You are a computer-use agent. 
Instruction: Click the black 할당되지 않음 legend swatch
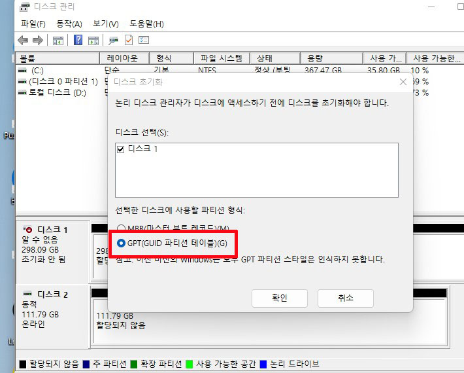tap(23, 364)
